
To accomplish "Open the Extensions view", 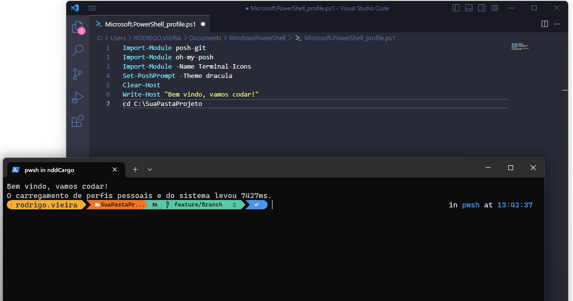I will pos(78,121).
